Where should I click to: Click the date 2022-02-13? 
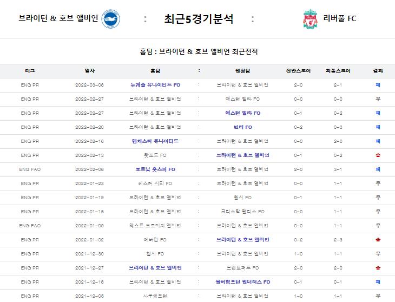[x=89, y=155]
